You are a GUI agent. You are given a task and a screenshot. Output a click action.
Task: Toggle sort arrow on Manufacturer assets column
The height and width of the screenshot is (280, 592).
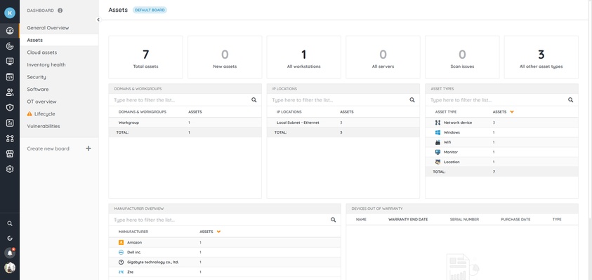[x=218, y=232]
